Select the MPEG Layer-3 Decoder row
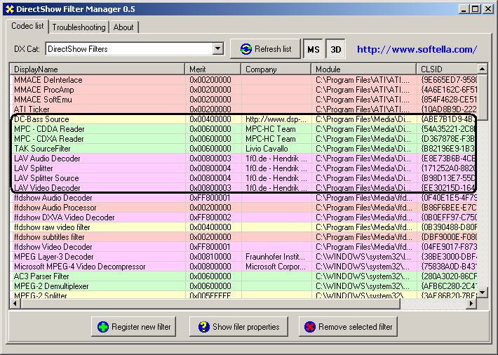Image resolution: width=498 pixels, height=355 pixels. (243, 257)
